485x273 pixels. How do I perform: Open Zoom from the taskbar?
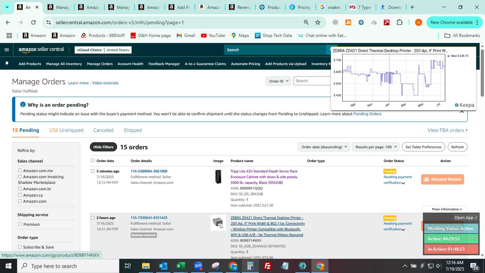[198, 266]
